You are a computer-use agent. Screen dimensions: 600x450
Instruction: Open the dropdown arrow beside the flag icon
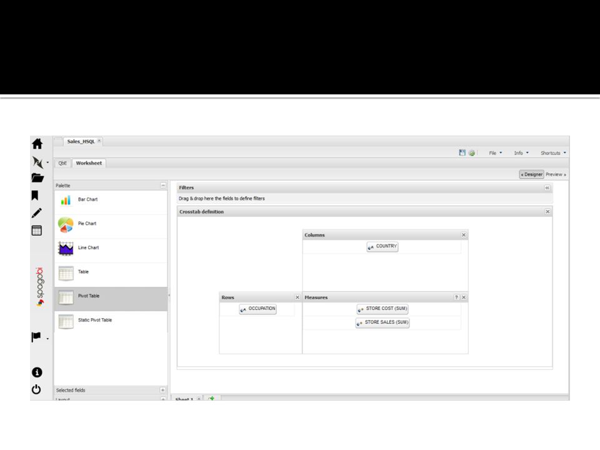(x=47, y=339)
